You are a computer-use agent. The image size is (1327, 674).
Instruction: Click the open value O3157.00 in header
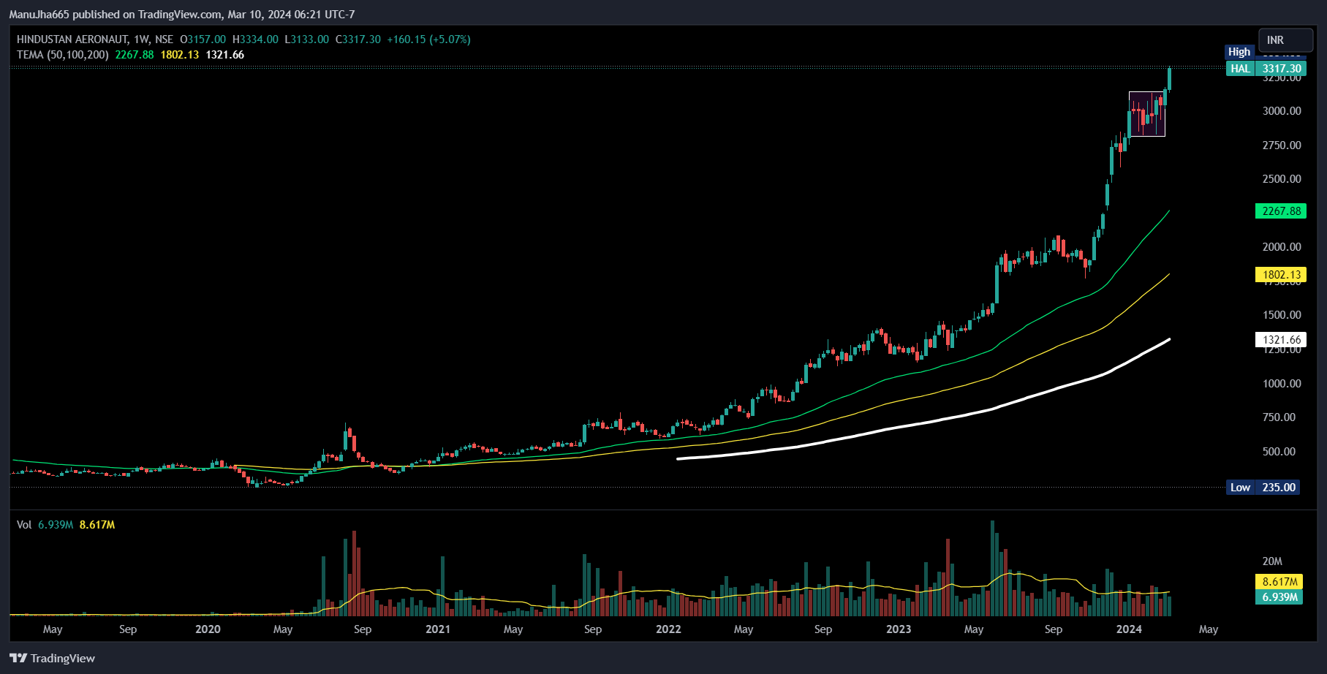click(203, 39)
